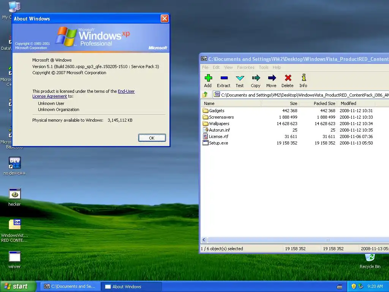Viewport: 389px width, 292px height.
Task: Click the 7-Zip address path field
Action: pos(301,95)
